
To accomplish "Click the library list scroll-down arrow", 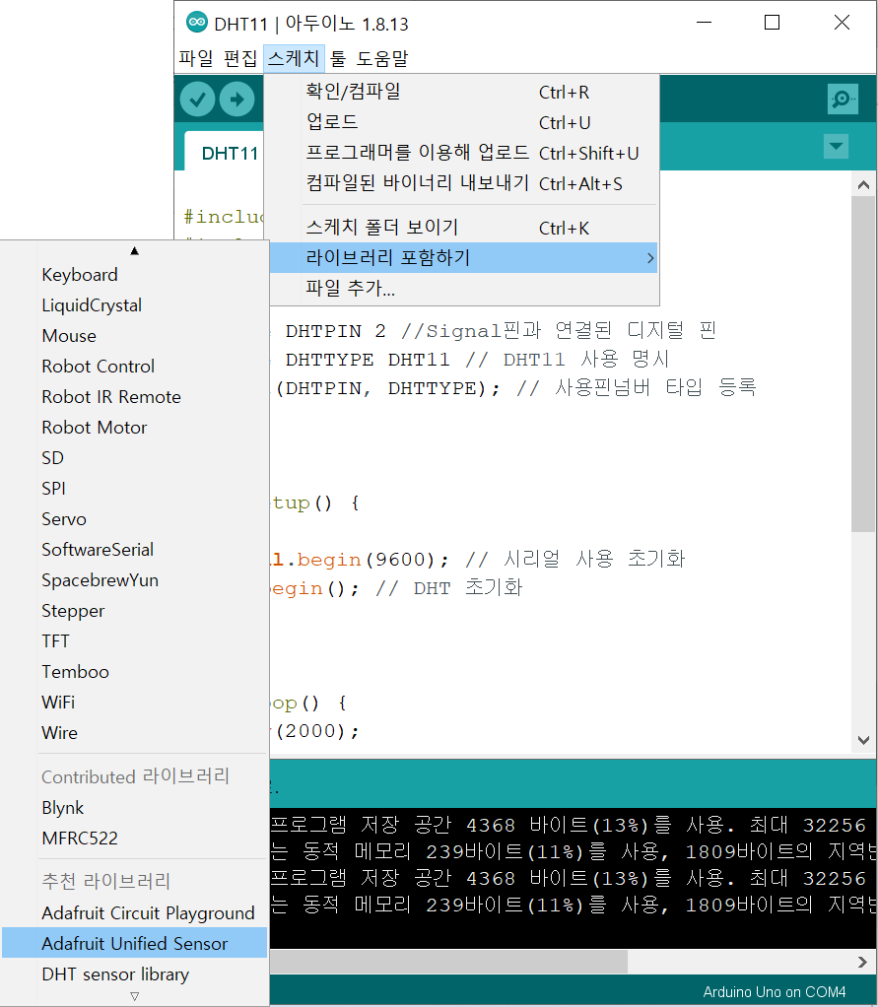I will pyautogui.click(x=134, y=997).
